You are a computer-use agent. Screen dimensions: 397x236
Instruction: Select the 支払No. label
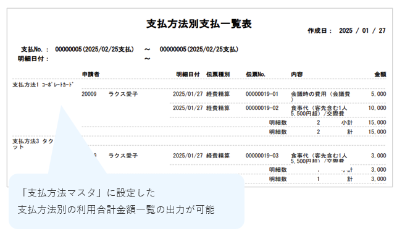[35, 49]
